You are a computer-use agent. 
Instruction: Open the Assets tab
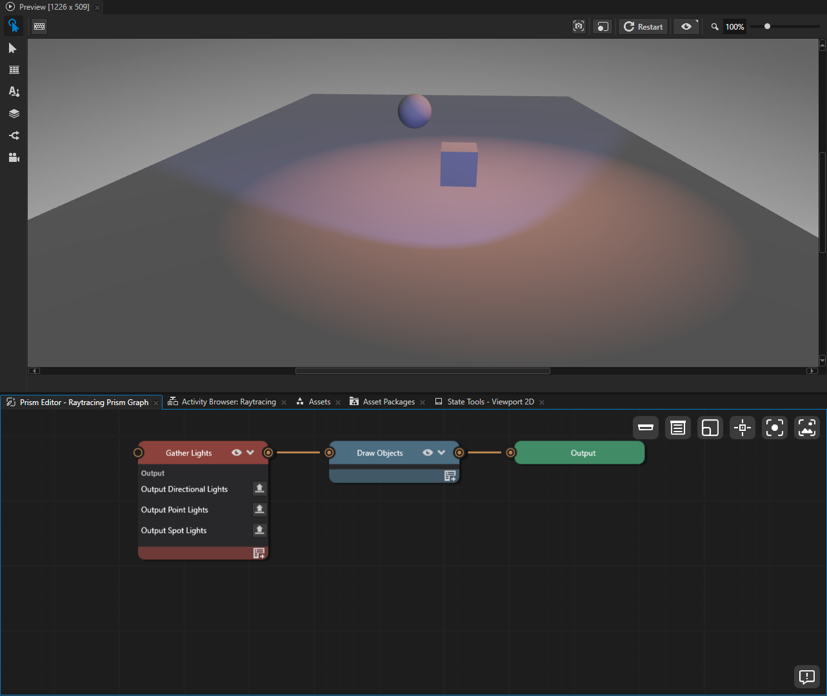(x=319, y=402)
